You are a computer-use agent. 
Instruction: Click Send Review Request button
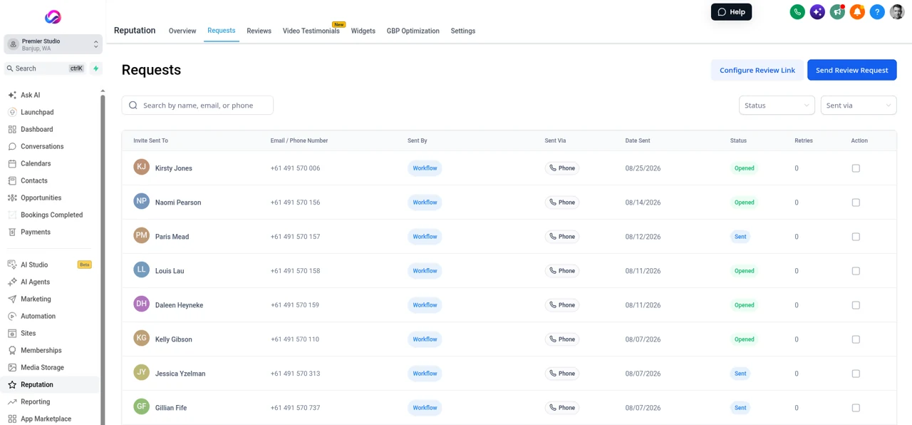click(x=851, y=70)
